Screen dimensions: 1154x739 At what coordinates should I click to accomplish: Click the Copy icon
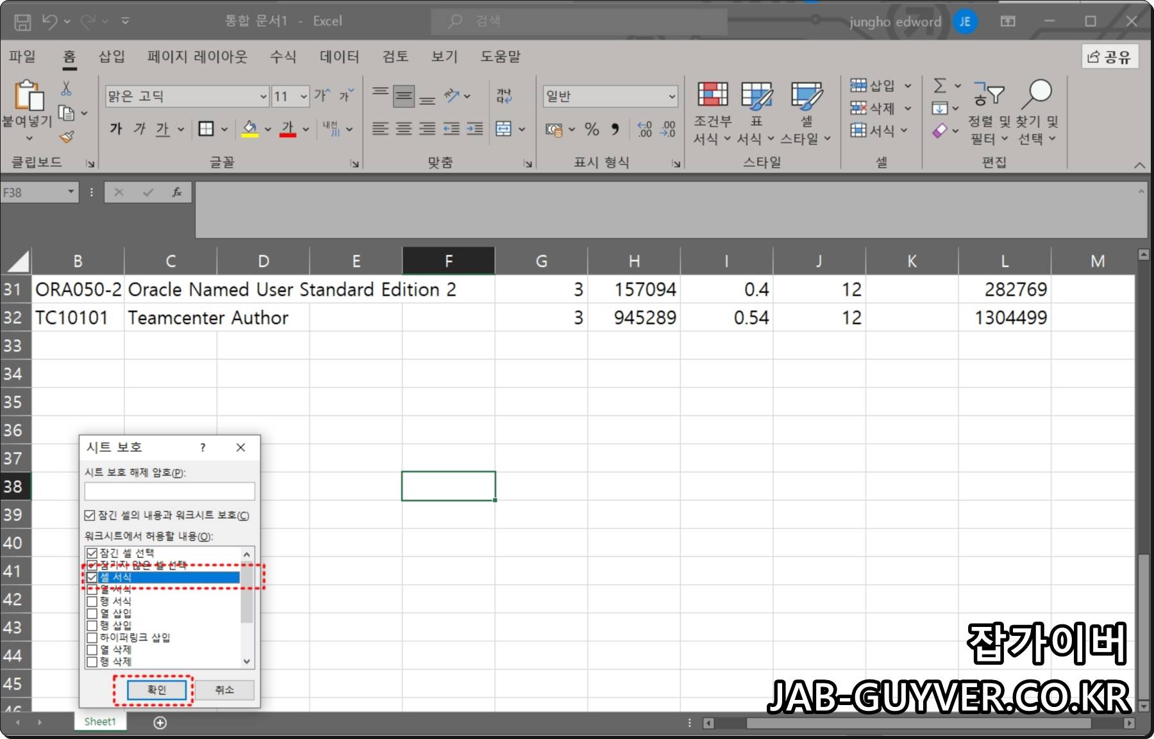coord(66,113)
